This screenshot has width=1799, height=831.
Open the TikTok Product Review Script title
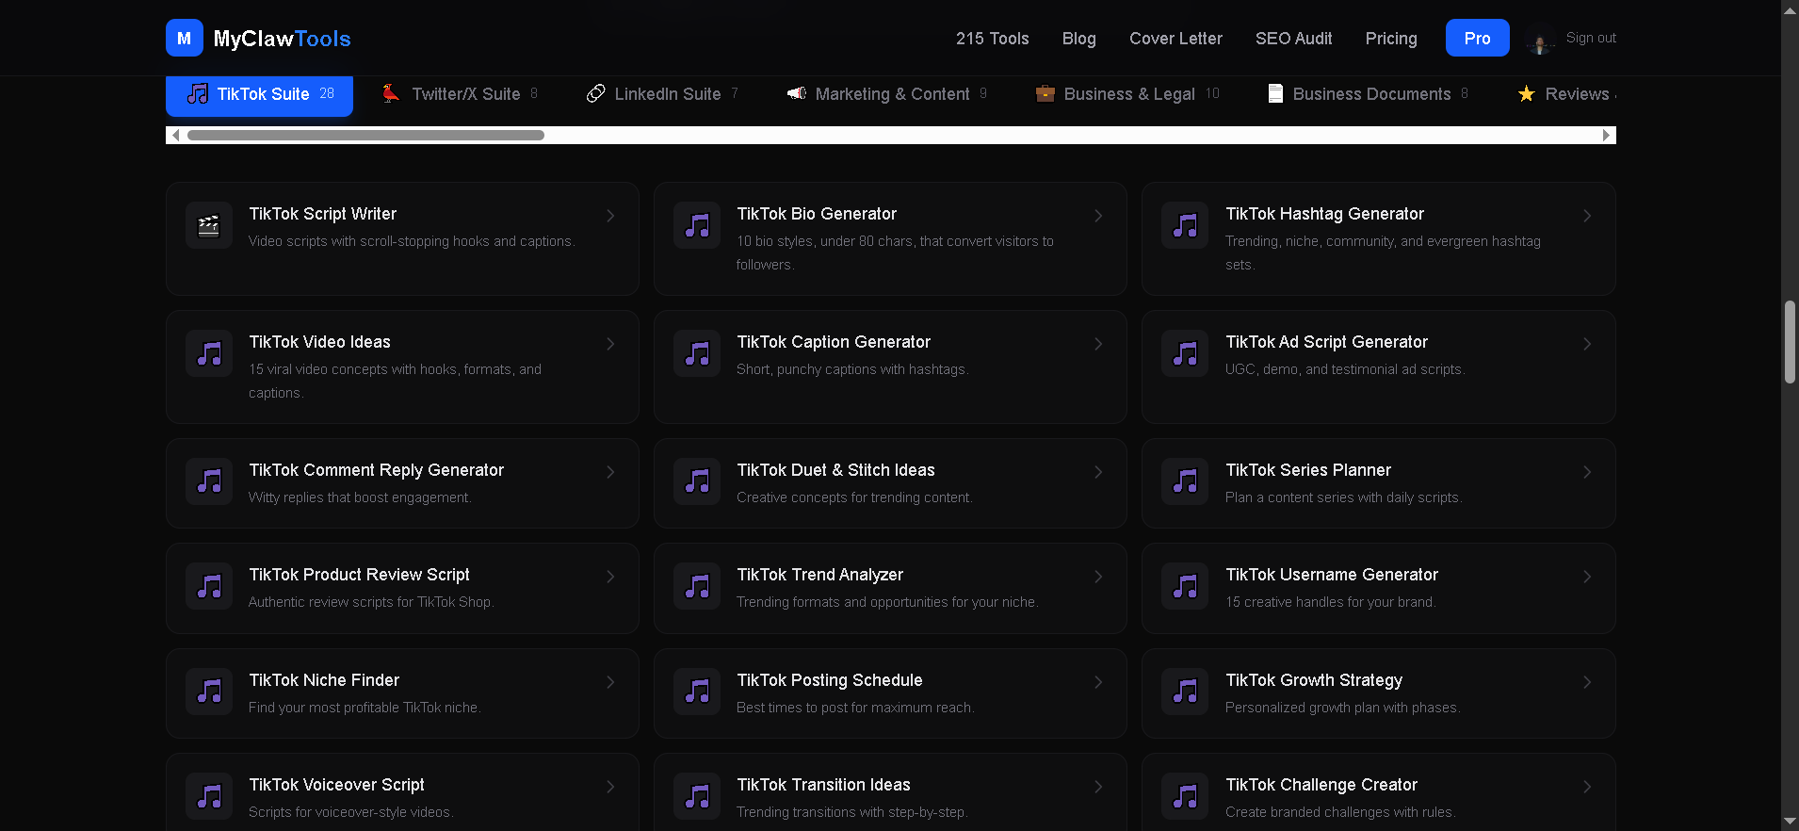(359, 575)
